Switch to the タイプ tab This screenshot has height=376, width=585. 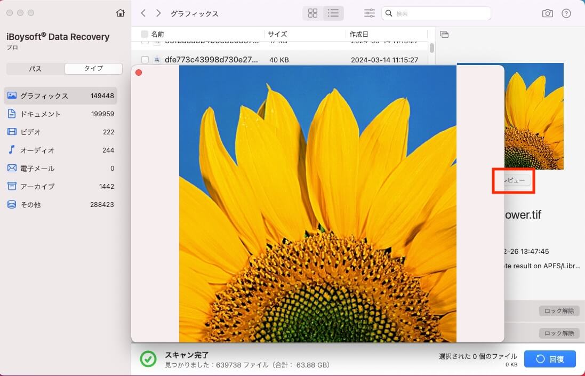(93, 68)
